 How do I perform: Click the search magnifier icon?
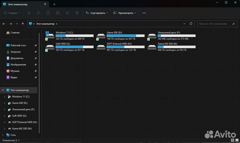coord(233,24)
